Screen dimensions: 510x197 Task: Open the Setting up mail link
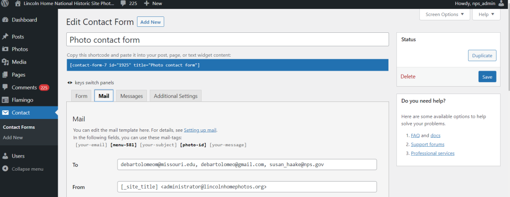coord(200,130)
